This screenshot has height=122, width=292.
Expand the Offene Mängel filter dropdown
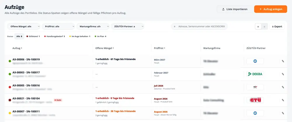pos(24,26)
